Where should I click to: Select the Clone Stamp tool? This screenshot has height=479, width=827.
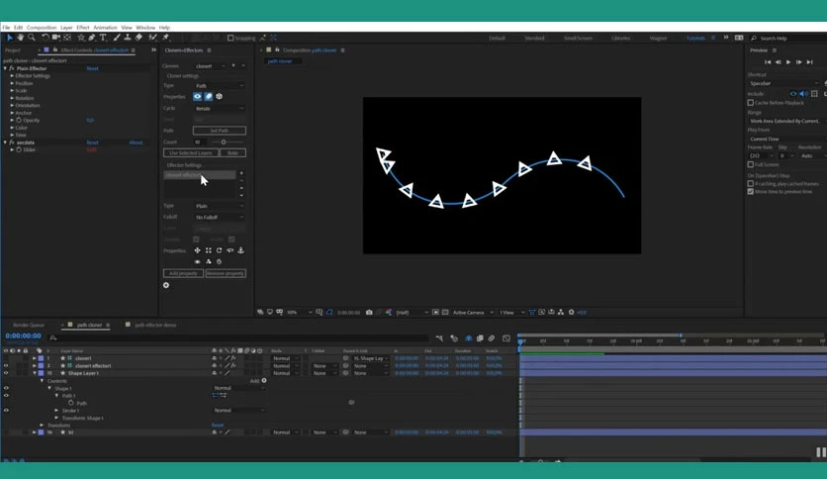pos(127,38)
